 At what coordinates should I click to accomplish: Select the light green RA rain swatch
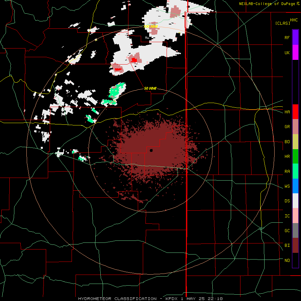(295, 171)
